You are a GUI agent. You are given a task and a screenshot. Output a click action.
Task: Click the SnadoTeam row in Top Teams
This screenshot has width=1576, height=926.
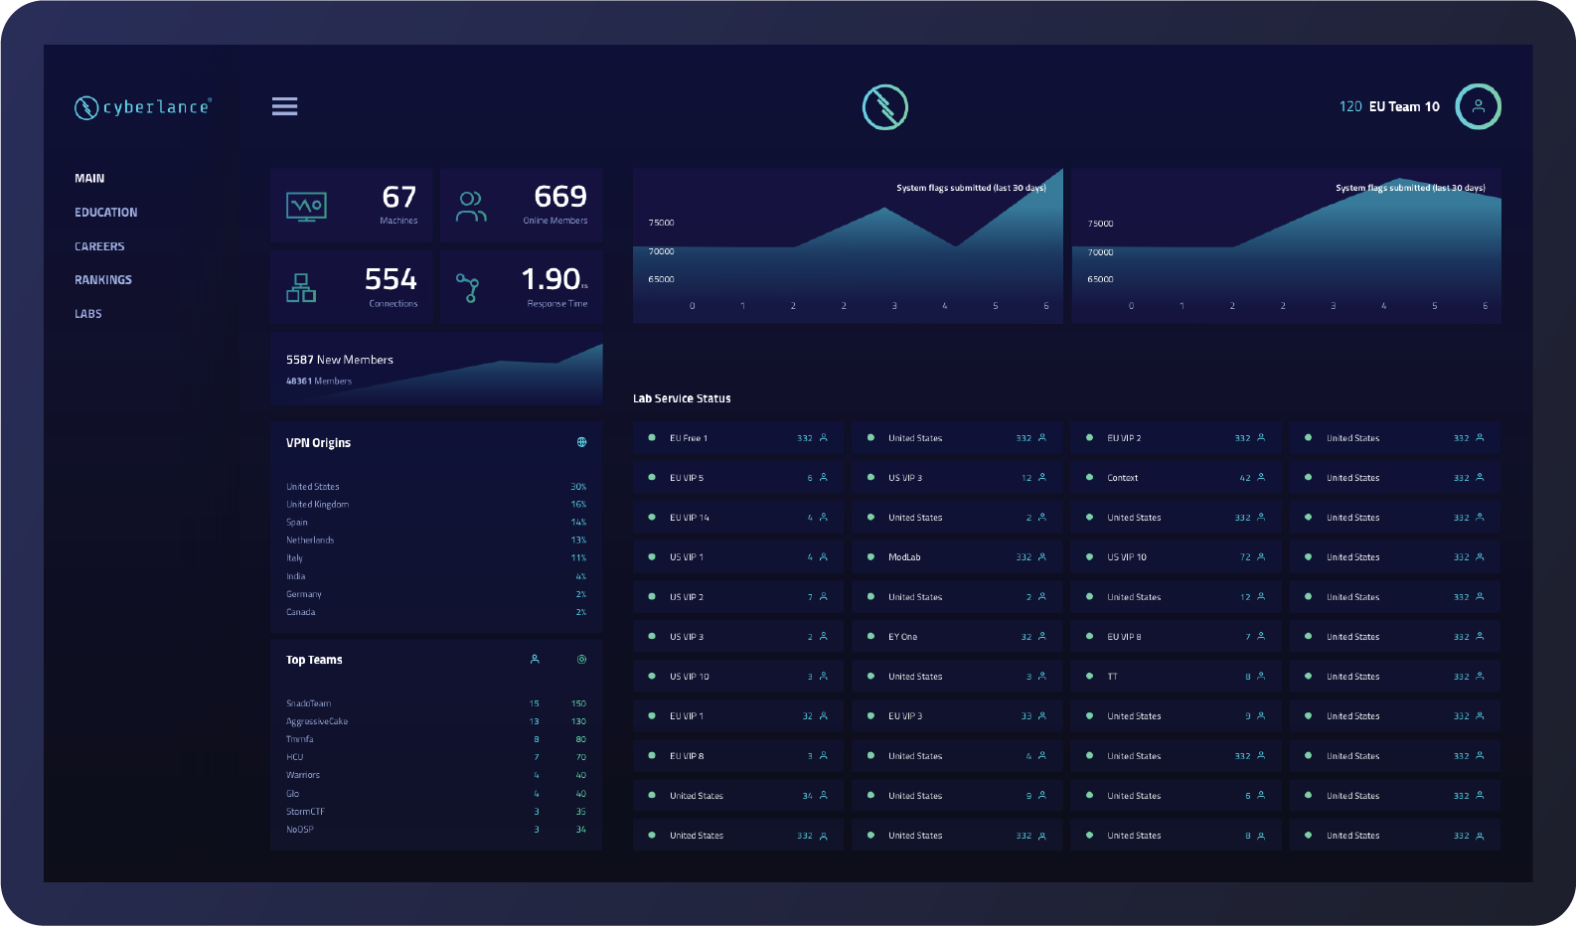click(435, 703)
